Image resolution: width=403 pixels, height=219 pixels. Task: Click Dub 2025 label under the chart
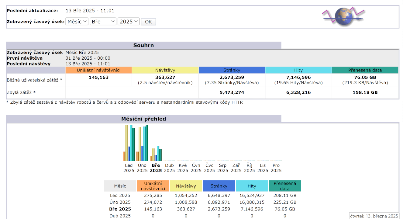click(x=169, y=168)
